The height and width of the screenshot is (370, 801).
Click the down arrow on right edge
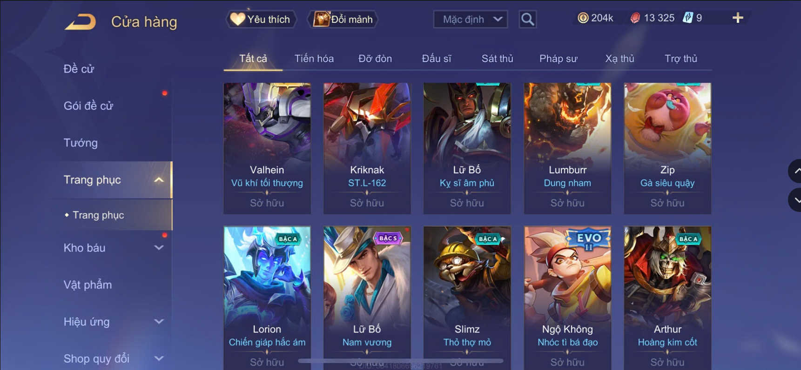(x=796, y=200)
